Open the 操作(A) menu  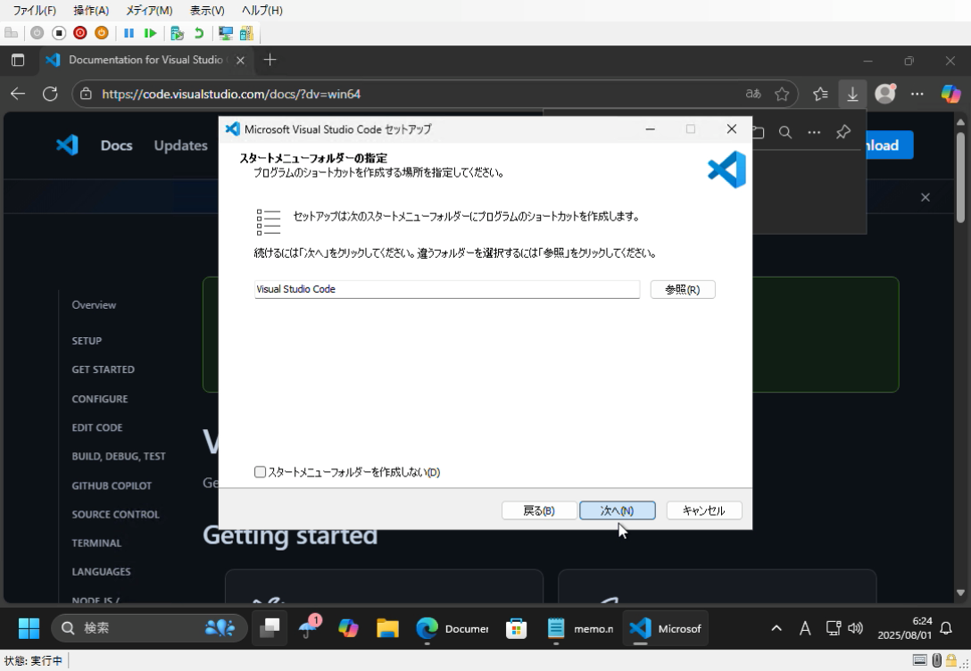[91, 11]
